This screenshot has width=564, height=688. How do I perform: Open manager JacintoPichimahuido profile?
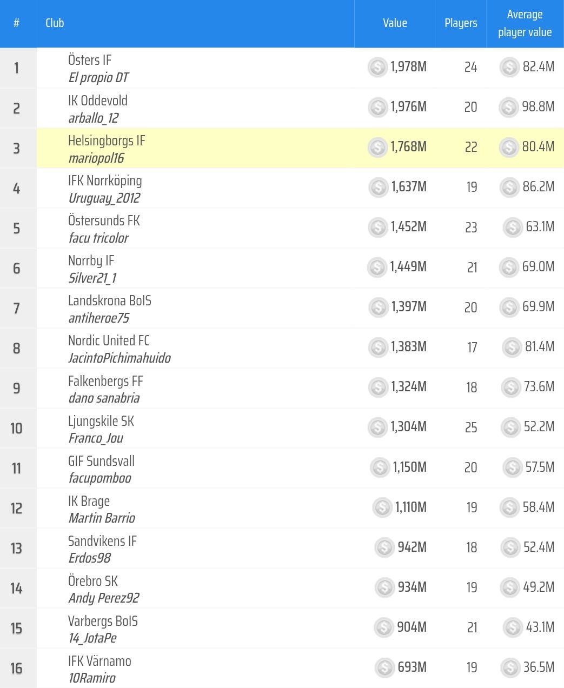pos(120,358)
